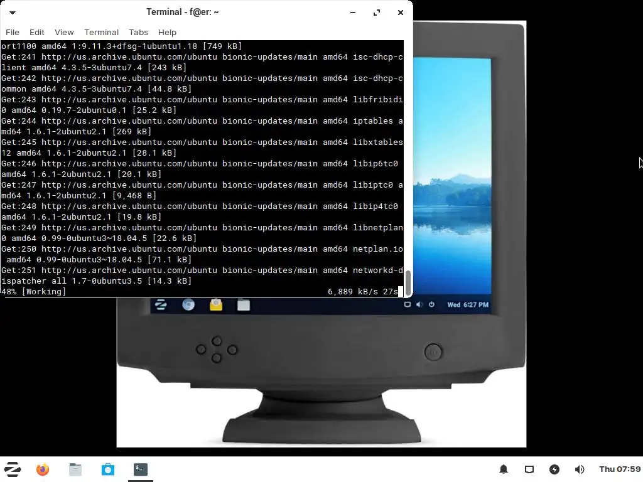Click the 'Wed 6:27 PM' clock in monitor image
This screenshot has width=643, height=482.
[468, 304]
